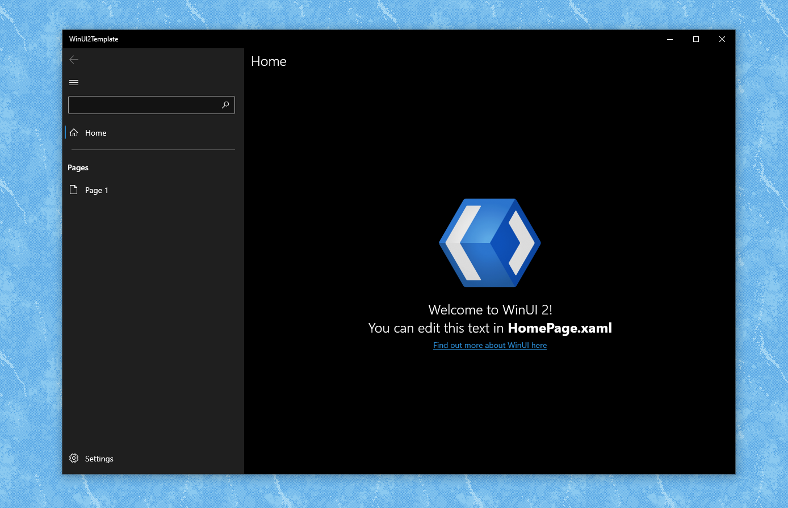The image size is (788, 508).
Task: Toggle the hamburger menu button
Action: click(x=74, y=83)
